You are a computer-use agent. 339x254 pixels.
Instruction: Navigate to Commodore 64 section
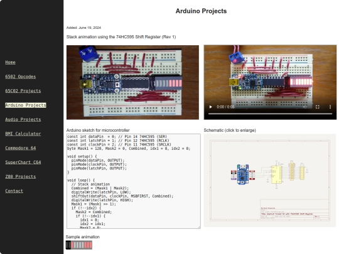pyautogui.click(x=21, y=148)
